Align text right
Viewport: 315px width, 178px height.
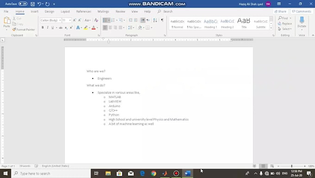pos(115,27)
